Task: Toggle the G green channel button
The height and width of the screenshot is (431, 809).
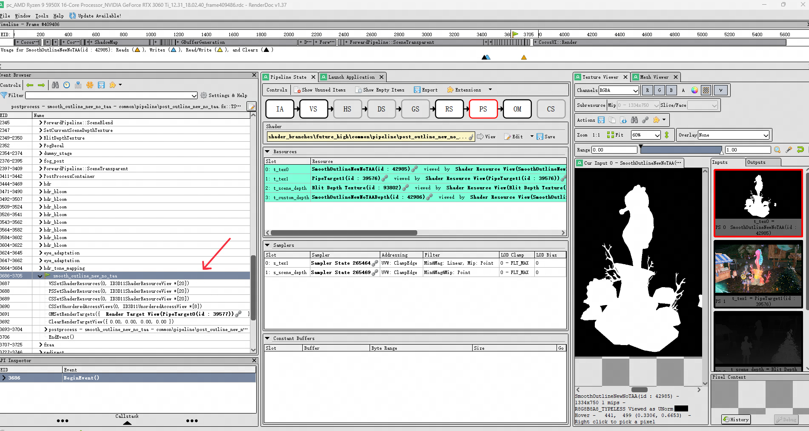Action: (x=660, y=90)
